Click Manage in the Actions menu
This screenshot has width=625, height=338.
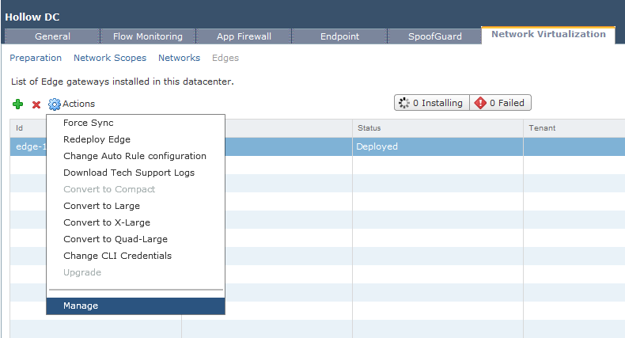(81, 306)
